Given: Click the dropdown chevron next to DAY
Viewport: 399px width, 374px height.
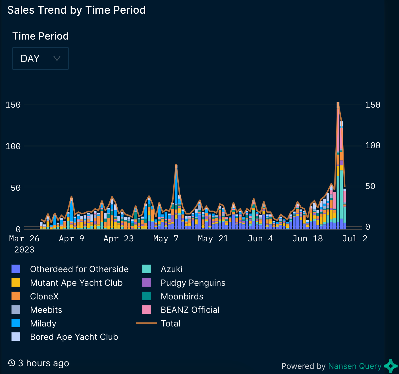Looking at the screenshot, I should pyautogui.click(x=57, y=59).
